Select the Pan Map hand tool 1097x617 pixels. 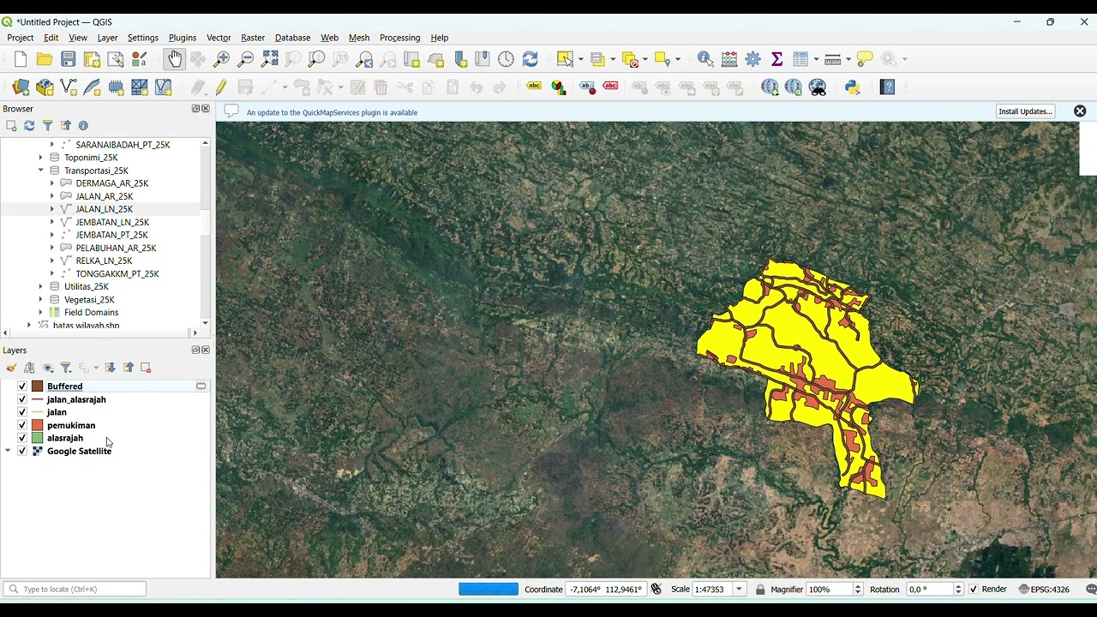(x=175, y=59)
